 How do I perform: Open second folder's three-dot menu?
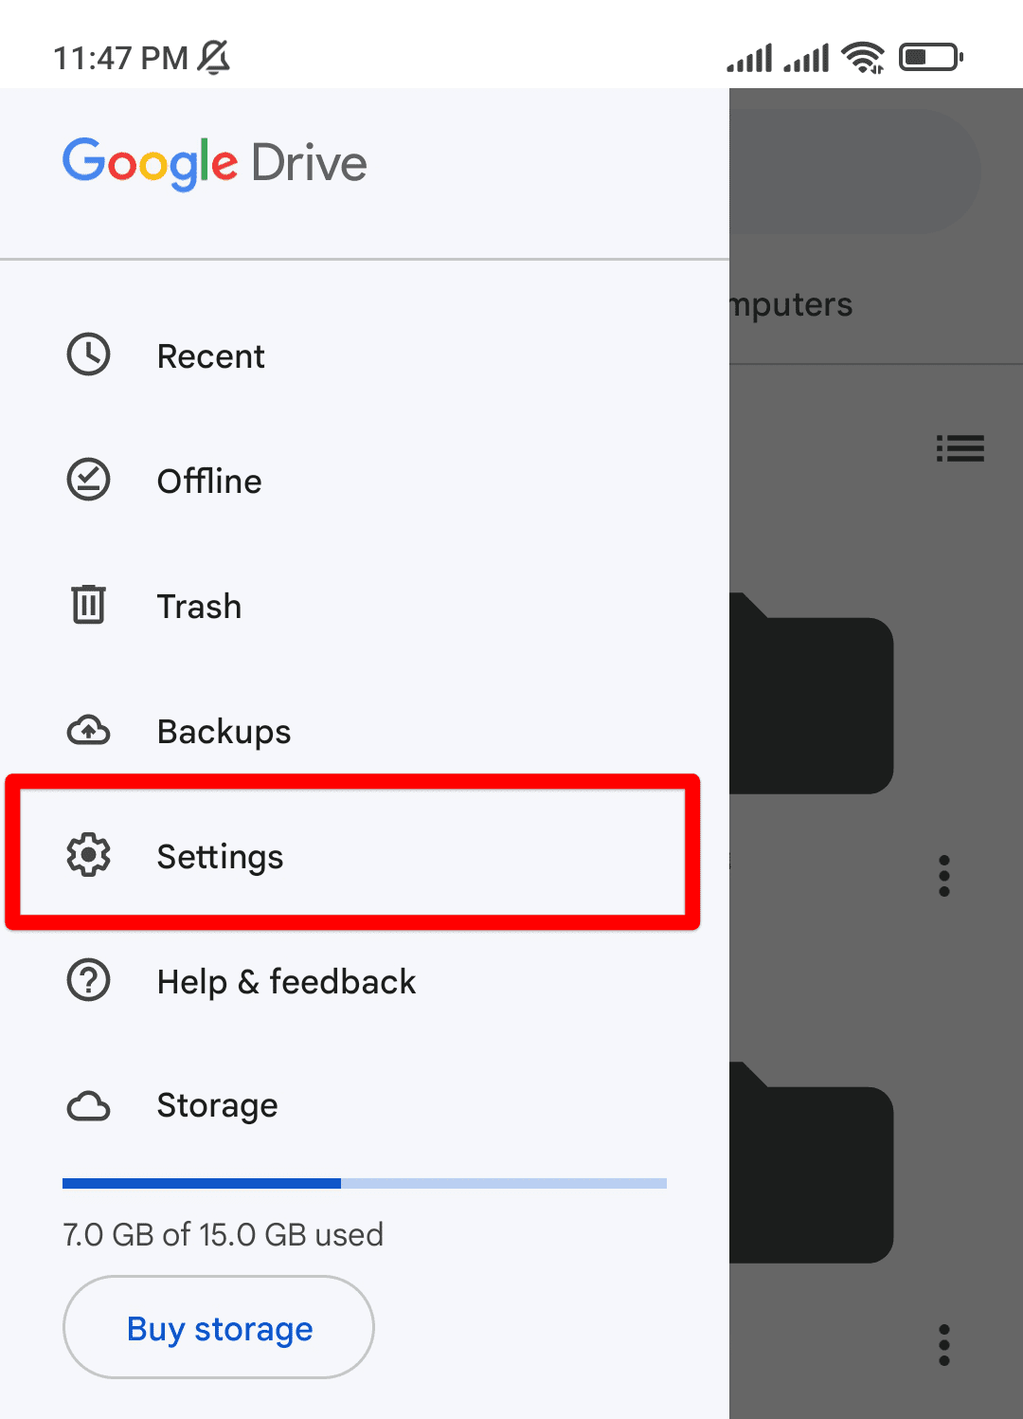(944, 1345)
